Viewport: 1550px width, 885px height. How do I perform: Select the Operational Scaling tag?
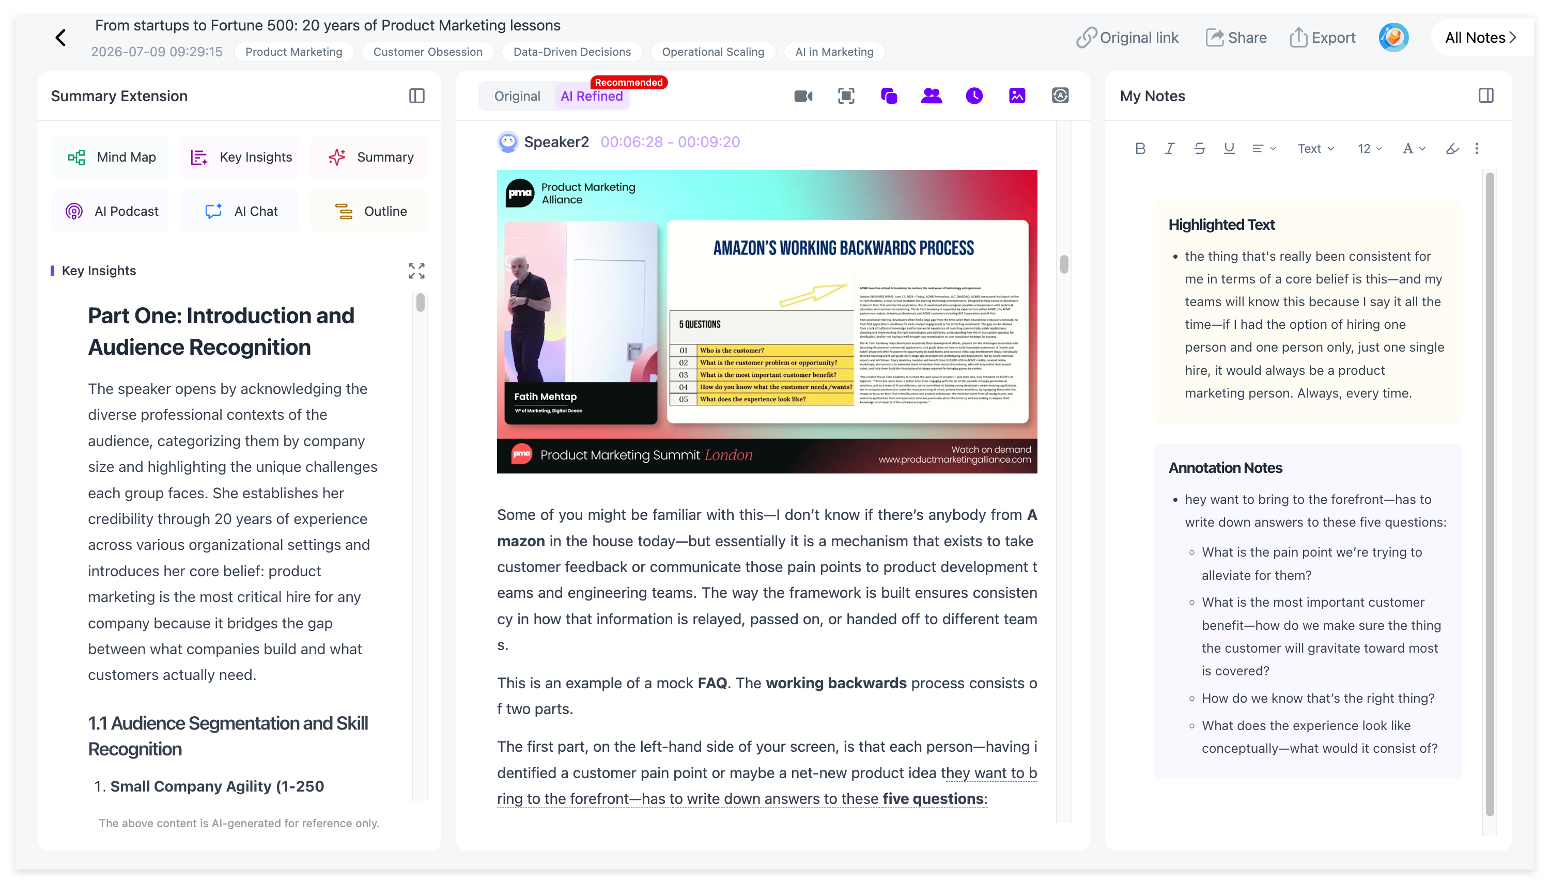712,52
